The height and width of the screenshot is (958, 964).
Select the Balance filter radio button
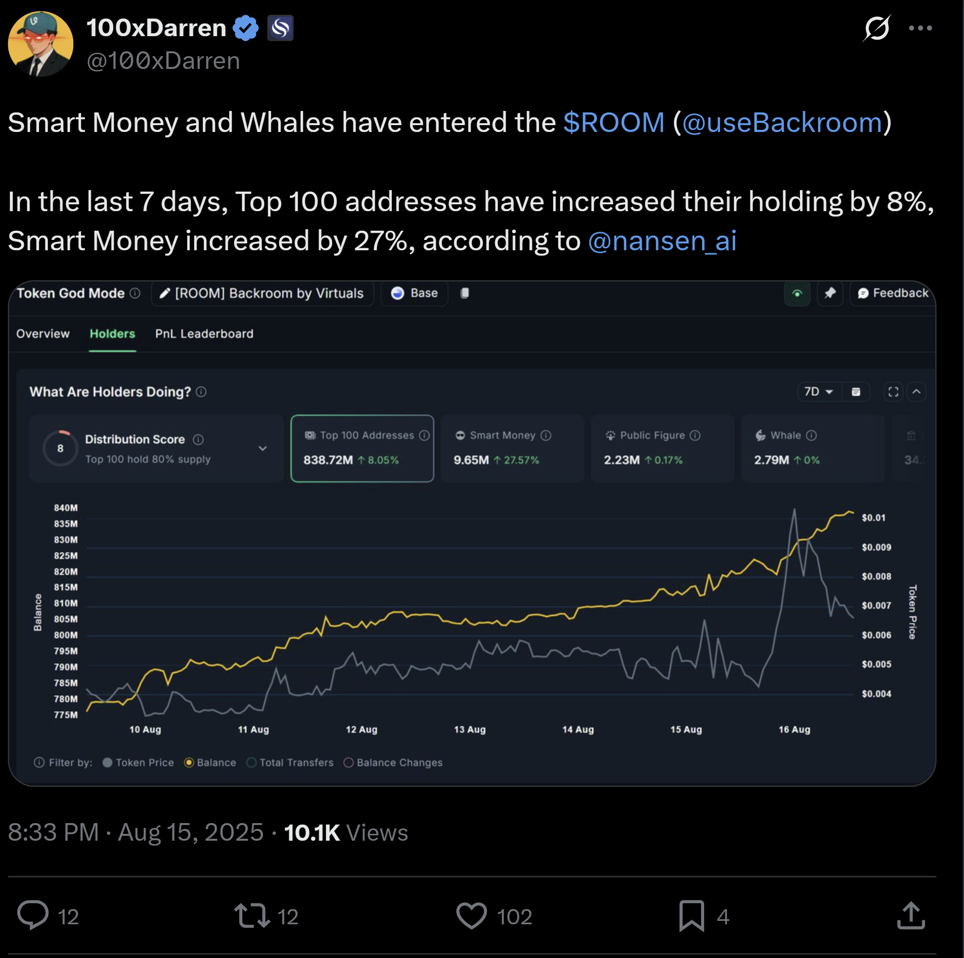(x=189, y=762)
